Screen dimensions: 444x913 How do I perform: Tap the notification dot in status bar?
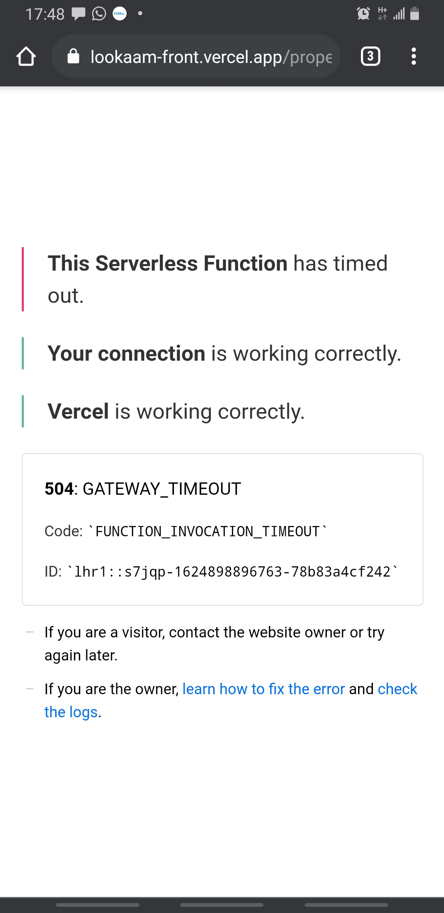point(139,14)
